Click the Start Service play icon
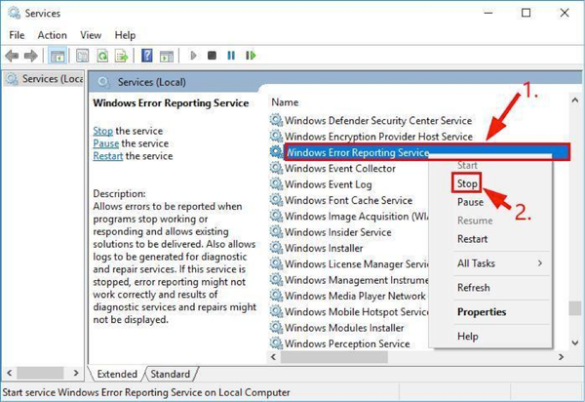The image size is (585, 402). [193, 56]
